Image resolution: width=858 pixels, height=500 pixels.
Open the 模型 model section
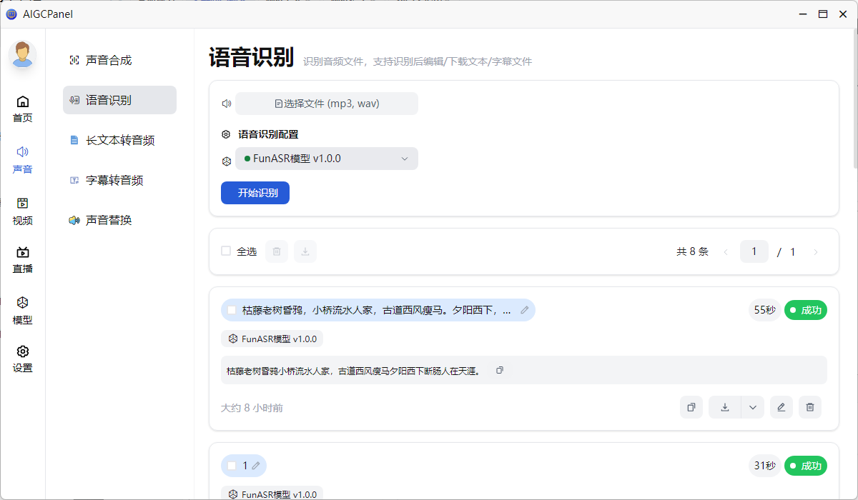(x=23, y=311)
